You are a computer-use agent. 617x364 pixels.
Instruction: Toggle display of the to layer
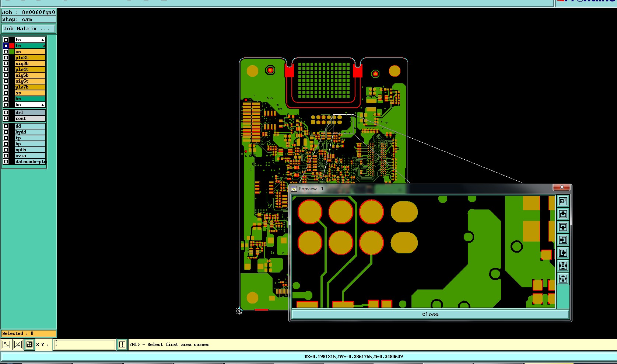(6, 40)
